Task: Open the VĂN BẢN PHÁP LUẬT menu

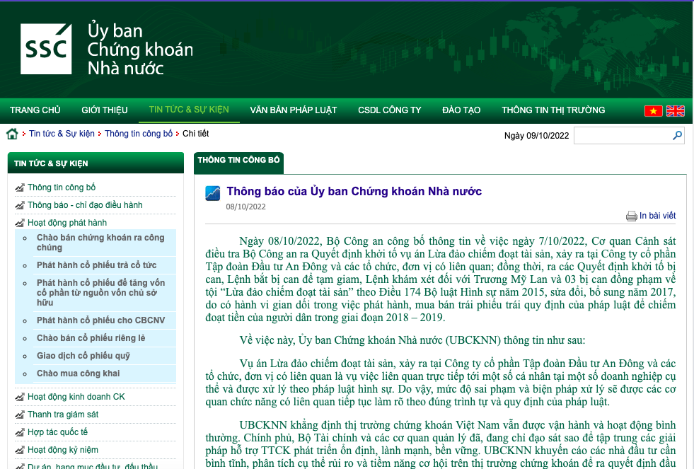Action: tap(293, 110)
